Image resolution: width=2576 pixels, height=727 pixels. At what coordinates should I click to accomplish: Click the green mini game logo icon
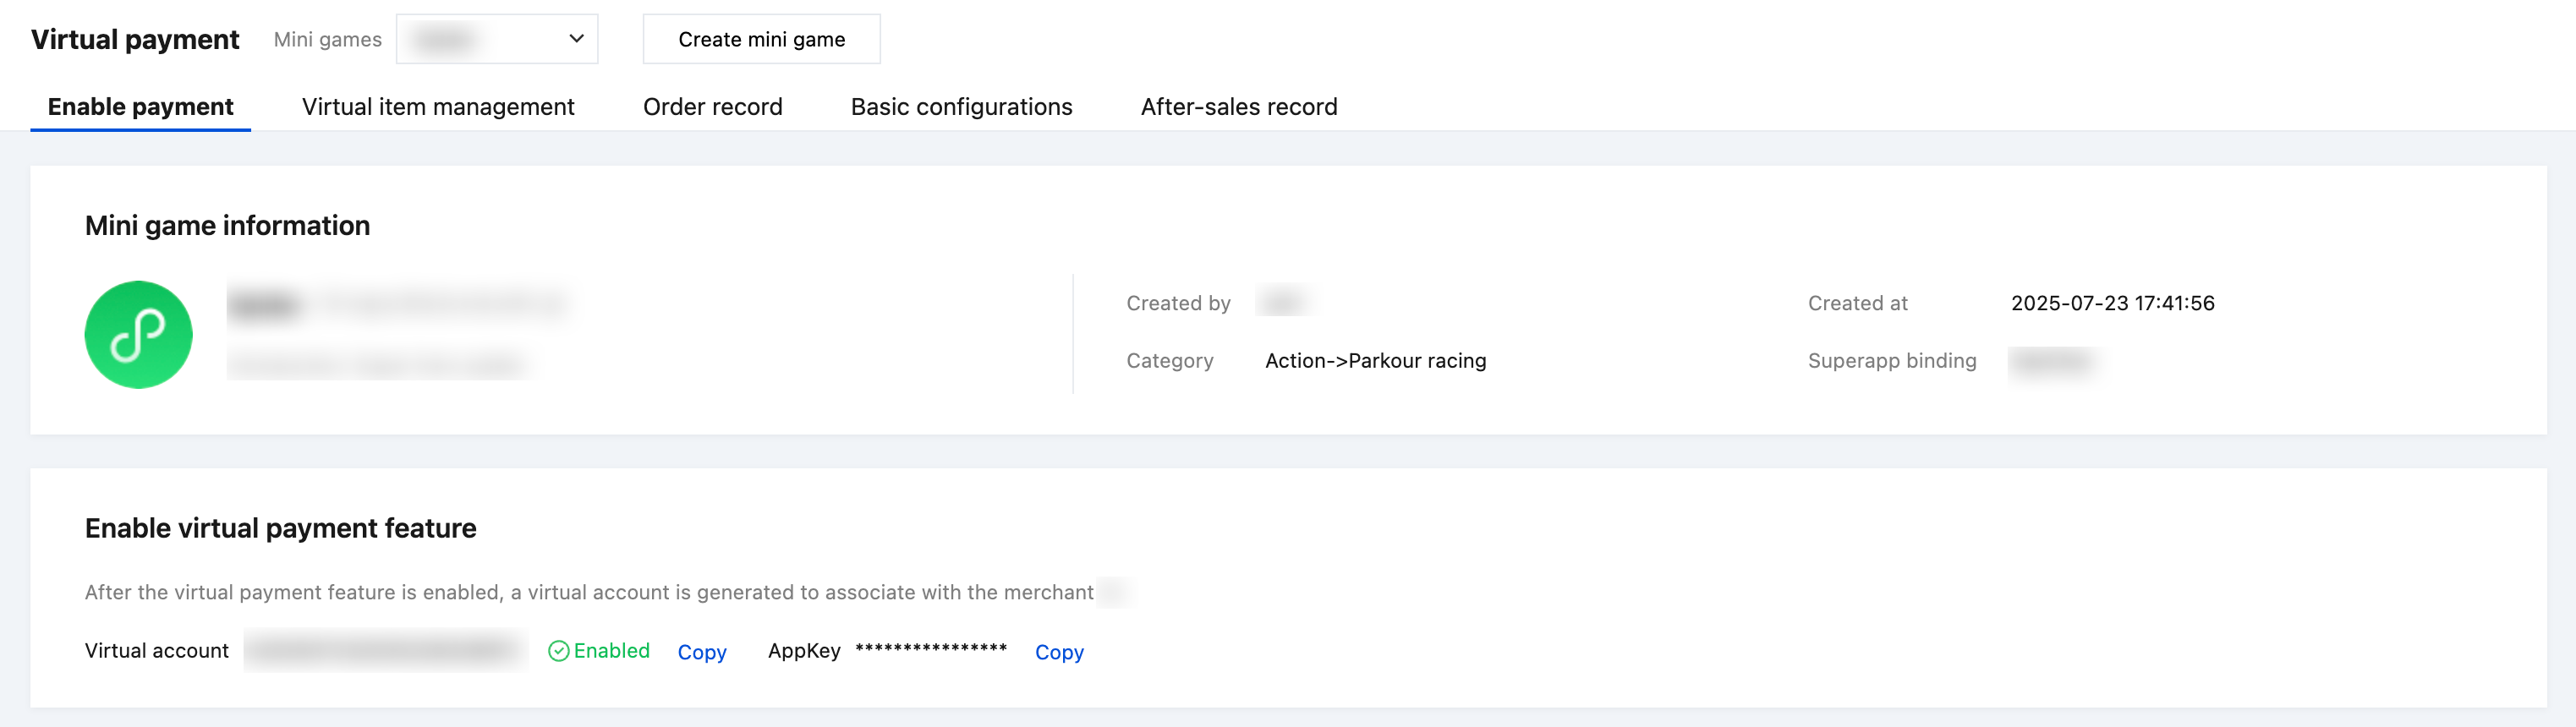click(x=138, y=334)
